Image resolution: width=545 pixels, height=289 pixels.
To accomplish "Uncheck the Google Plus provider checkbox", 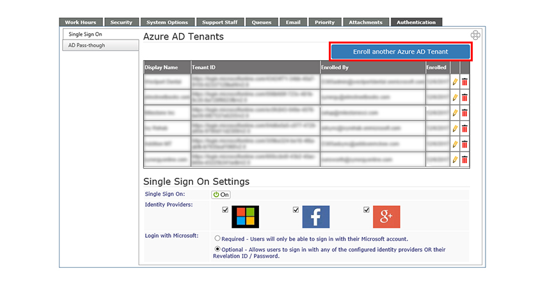I will coord(367,210).
